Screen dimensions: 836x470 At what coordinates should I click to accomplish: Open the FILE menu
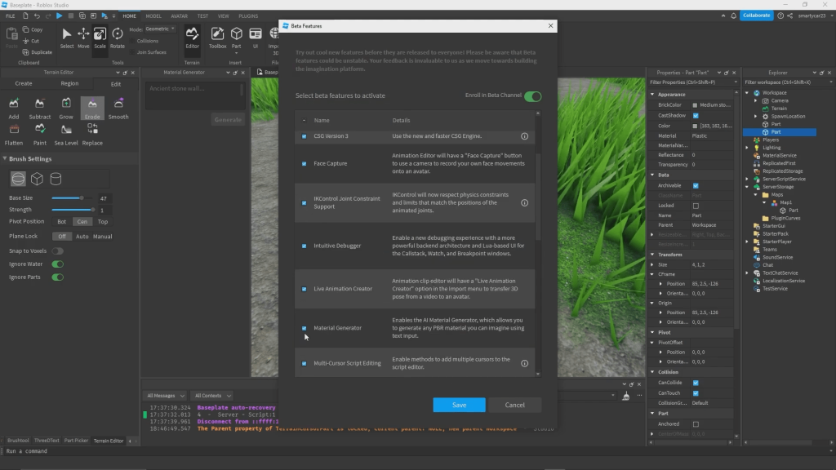tap(10, 16)
